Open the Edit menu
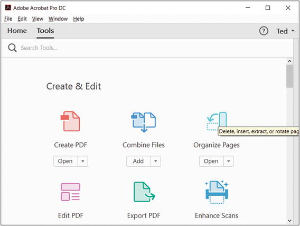Image resolution: width=300 pixels, height=226 pixels. point(22,19)
